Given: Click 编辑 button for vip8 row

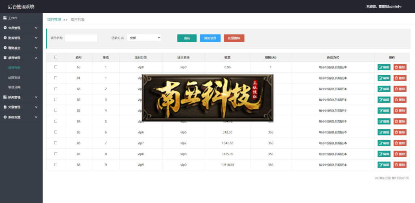Looking at the screenshot, I should [384, 154].
